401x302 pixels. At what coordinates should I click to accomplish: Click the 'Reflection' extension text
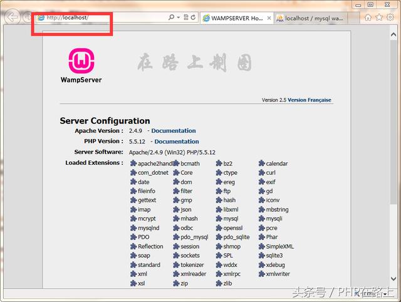click(150, 246)
